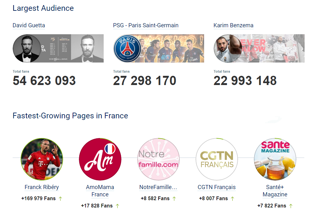Screen dimensions: 316x217
Task: Click Franck Ribéry's profile picture
Action: point(42,159)
